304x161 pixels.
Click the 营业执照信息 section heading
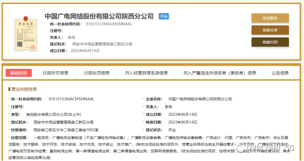(24, 89)
